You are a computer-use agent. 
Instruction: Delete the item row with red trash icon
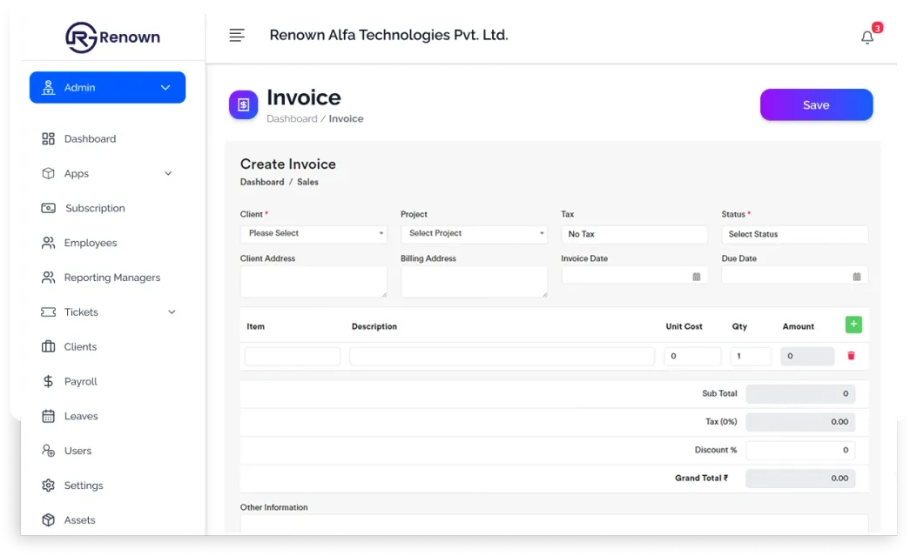[x=851, y=355]
